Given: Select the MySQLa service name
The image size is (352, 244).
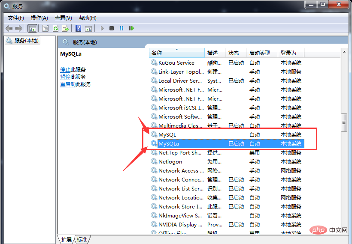Looking at the screenshot, I should pyautogui.click(x=169, y=143).
